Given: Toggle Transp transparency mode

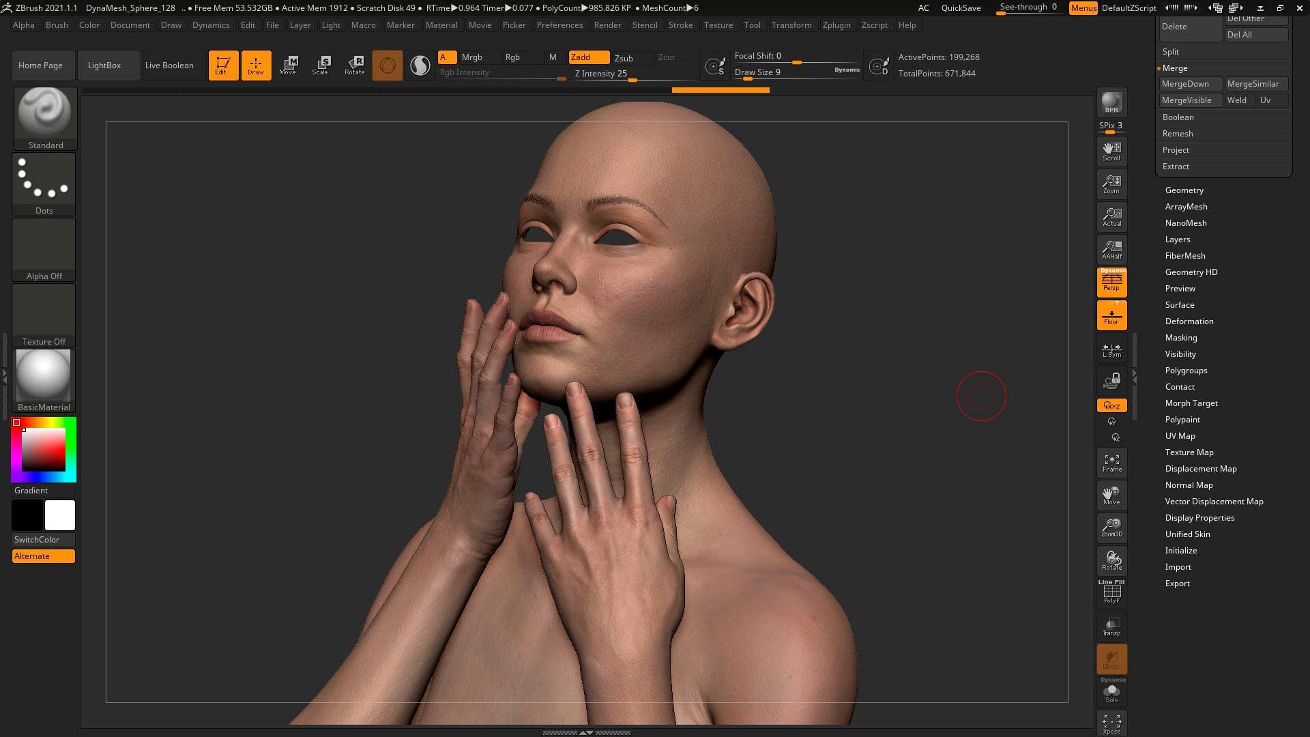Looking at the screenshot, I should coord(1111,626).
